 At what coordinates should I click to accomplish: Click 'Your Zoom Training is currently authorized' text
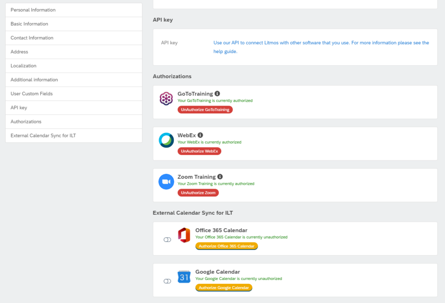pos(216,184)
